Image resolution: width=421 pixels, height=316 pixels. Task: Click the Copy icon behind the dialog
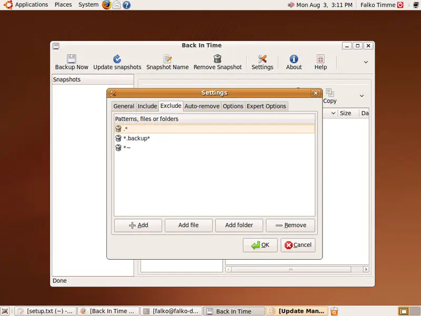coord(330,93)
